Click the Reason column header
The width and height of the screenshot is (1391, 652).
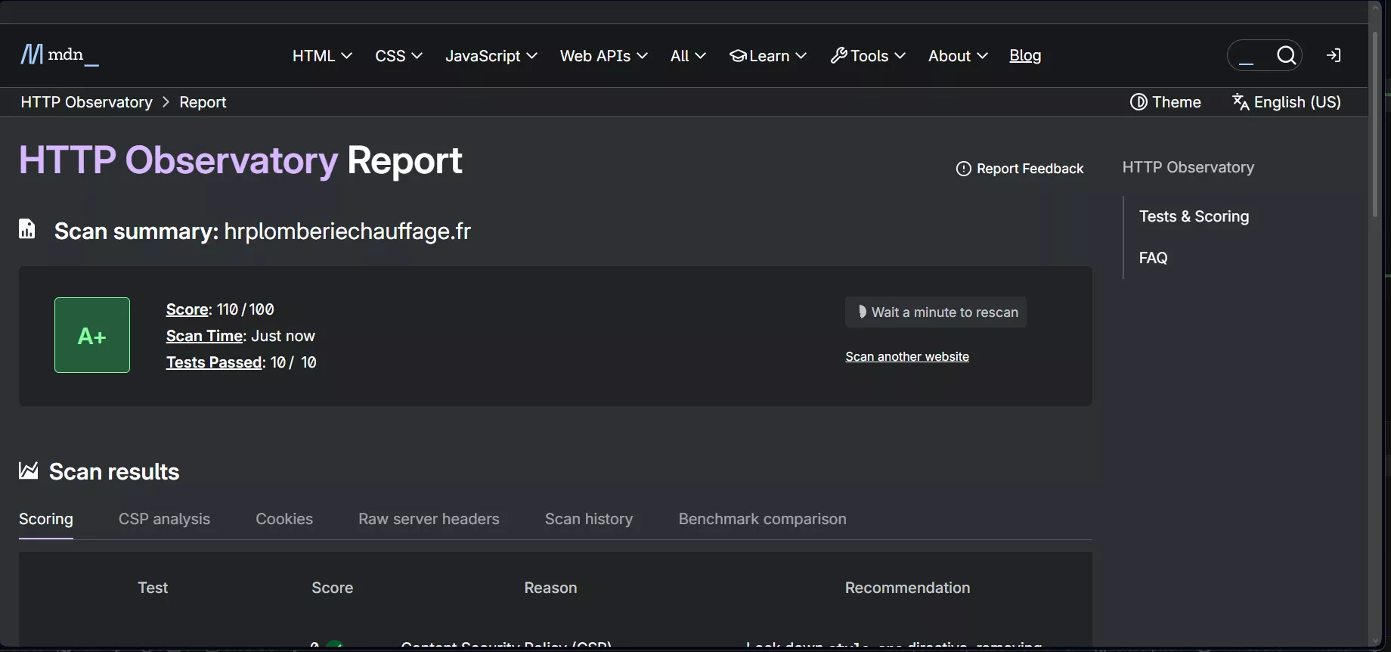[550, 588]
